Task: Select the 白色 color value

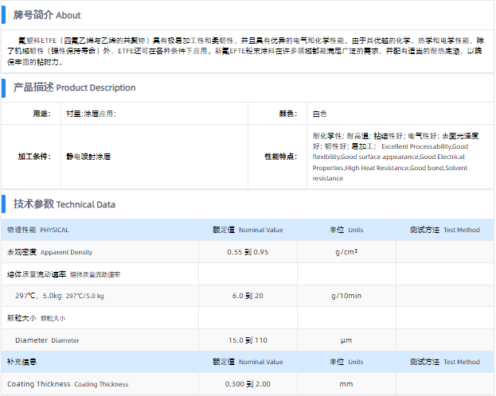Action: [x=320, y=114]
